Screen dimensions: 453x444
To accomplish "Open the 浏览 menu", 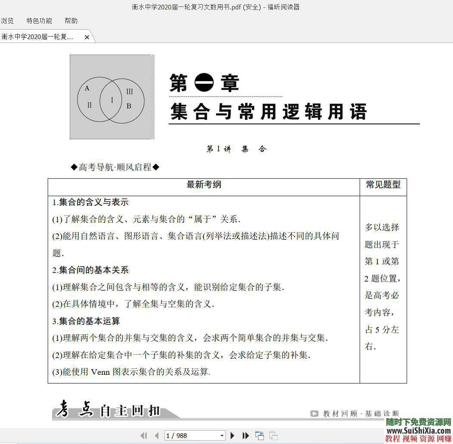I will 7,20.
